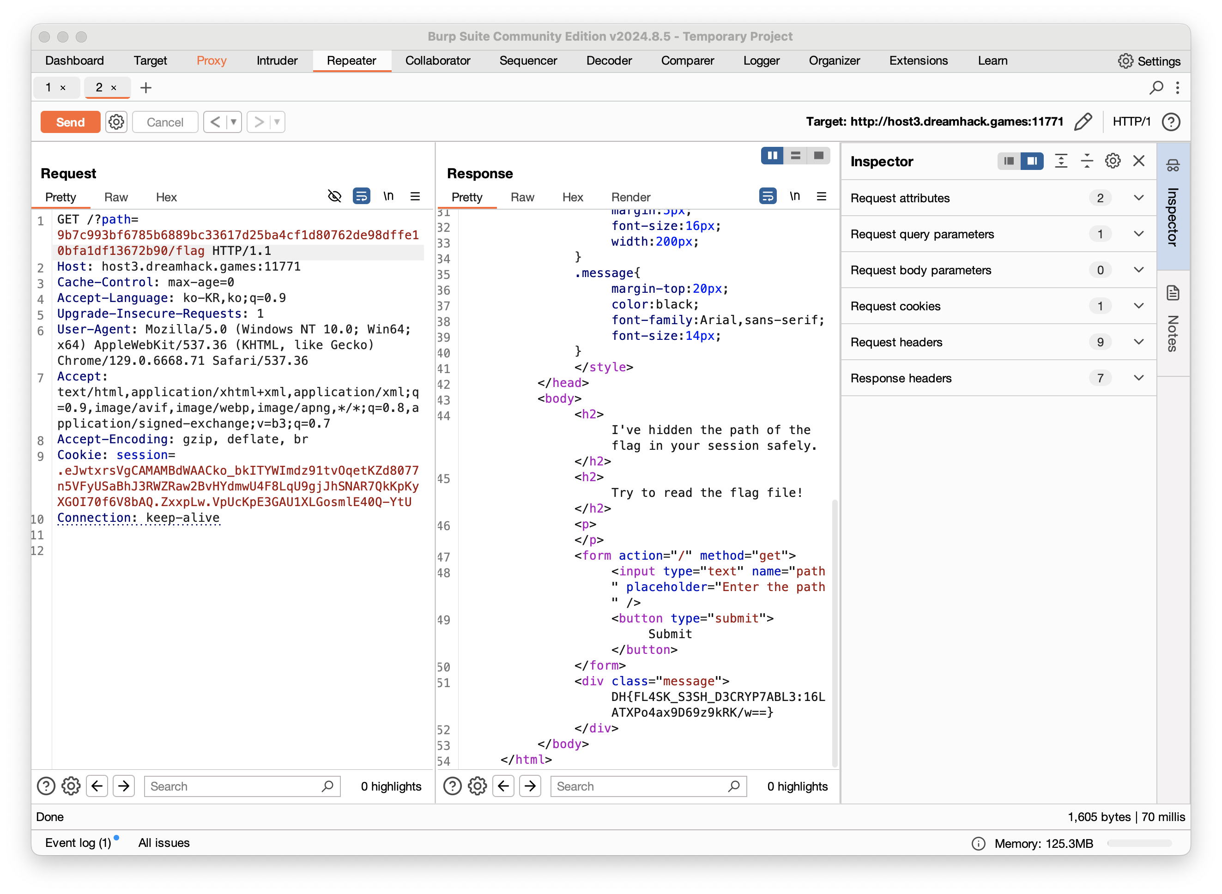Click Inspector expand all sections icon
The width and height of the screenshot is (1222, 894).
coord(1061,161)
